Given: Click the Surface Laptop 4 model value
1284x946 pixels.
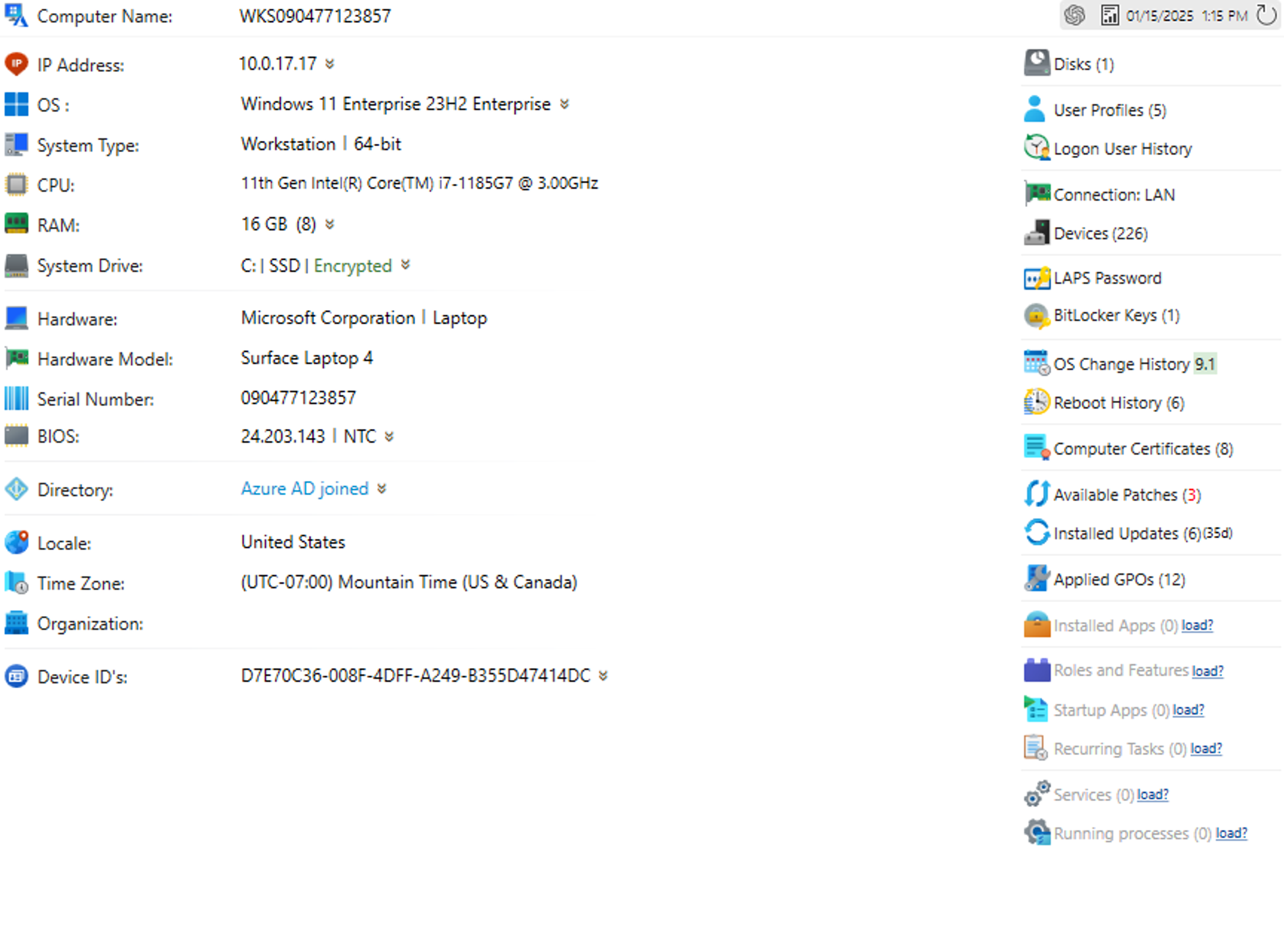Looking at the screenshot, I should click(307, 359).
